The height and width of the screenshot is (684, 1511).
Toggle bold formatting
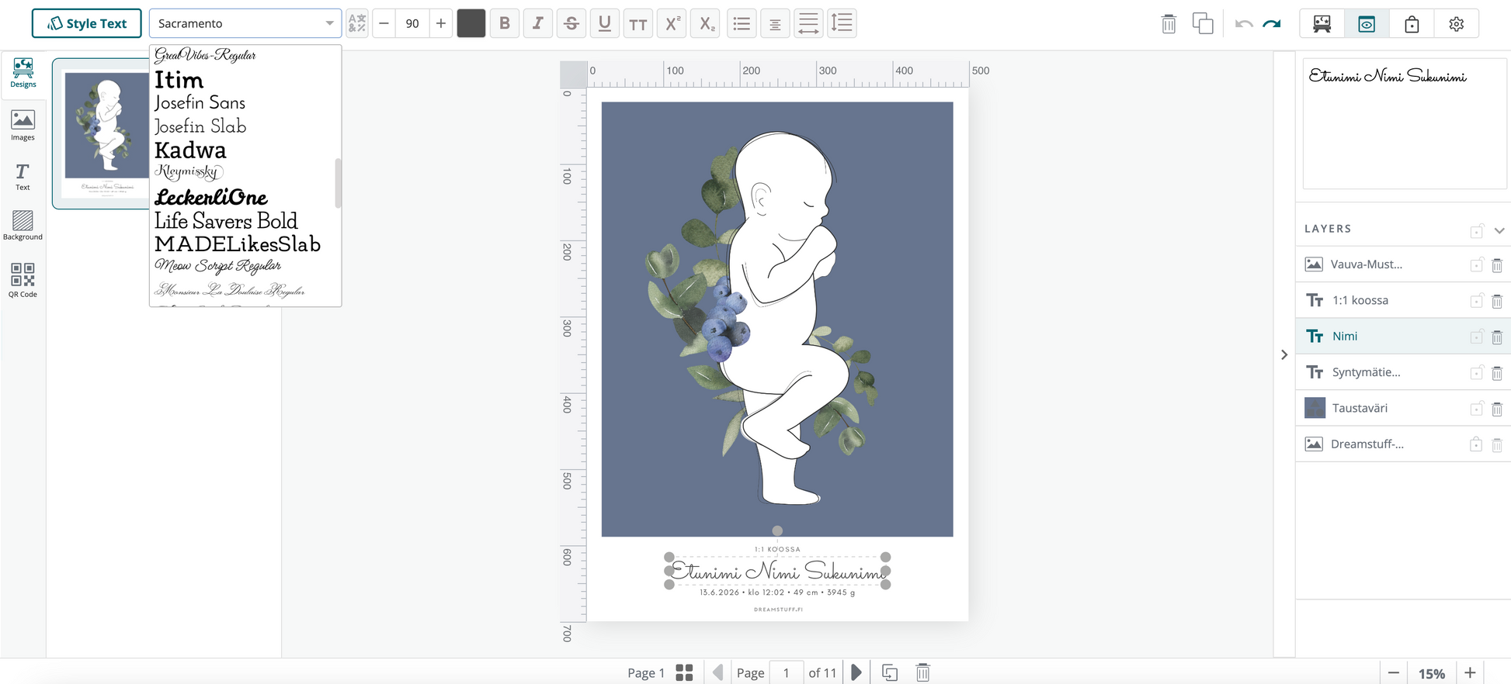coord(505,23)
